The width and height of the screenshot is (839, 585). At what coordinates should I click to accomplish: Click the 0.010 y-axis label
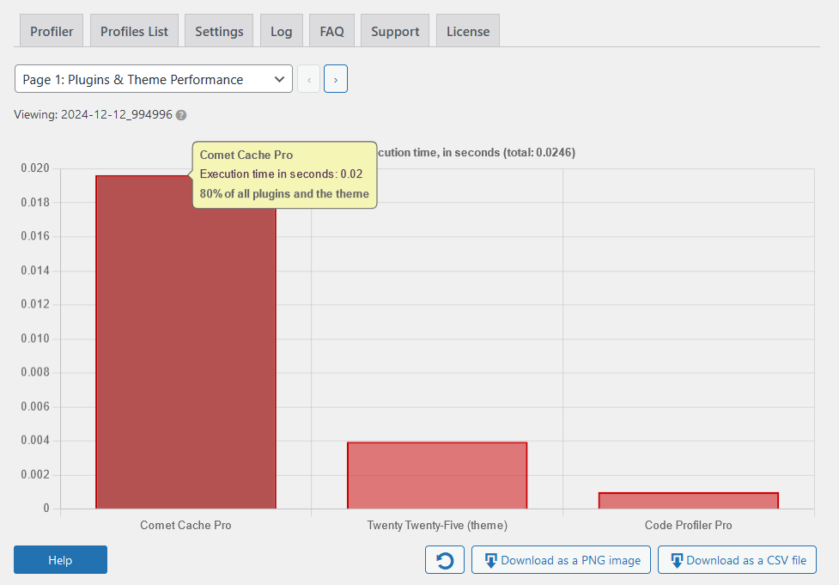coord(35,338)
